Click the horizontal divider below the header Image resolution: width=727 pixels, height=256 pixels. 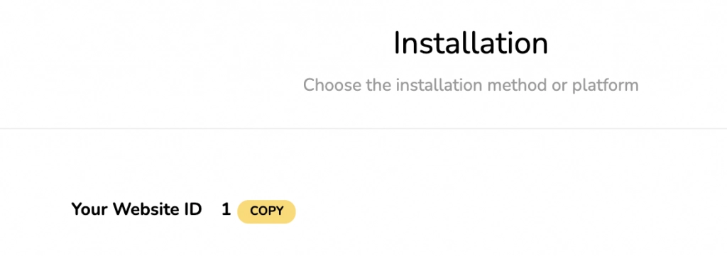tap(363, 128)
